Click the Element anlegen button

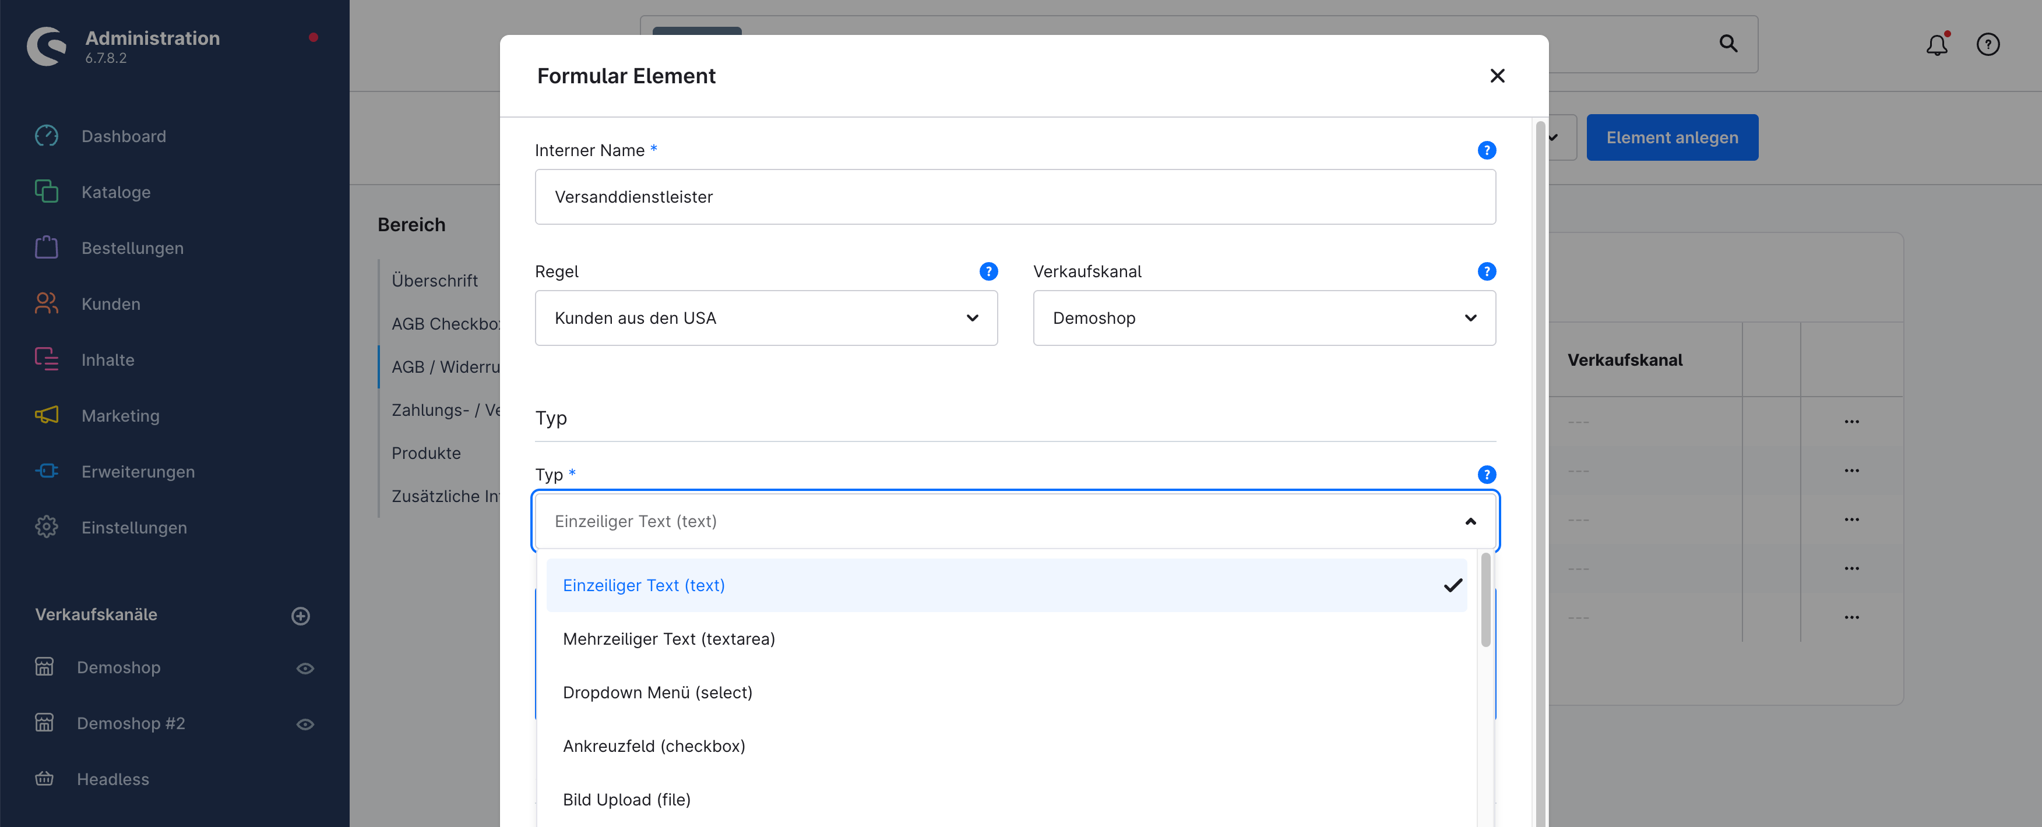[x=1672, y=137]
